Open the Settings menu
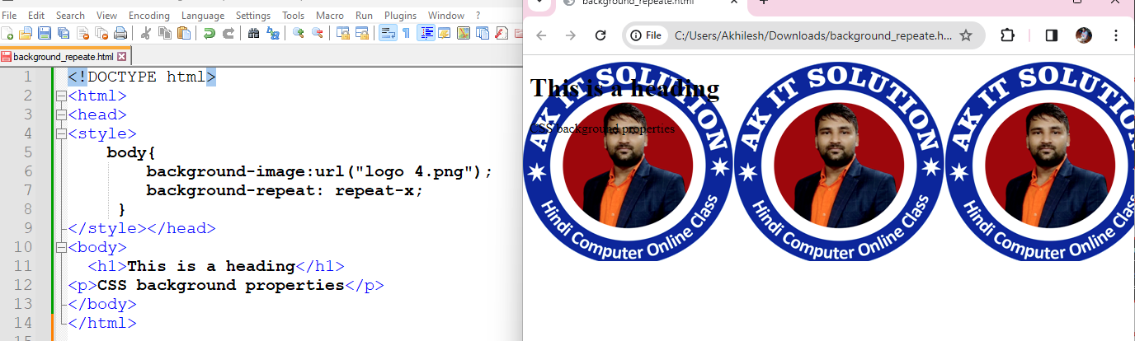Screen dimensions: 1135x341 click(252, 16)
